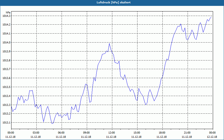224x140 pixels.
Task: Select the 1014,2 y-axis label
Action: click(x=6, y=25)
